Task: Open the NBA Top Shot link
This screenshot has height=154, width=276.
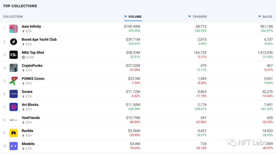Action: coord(33,52)
